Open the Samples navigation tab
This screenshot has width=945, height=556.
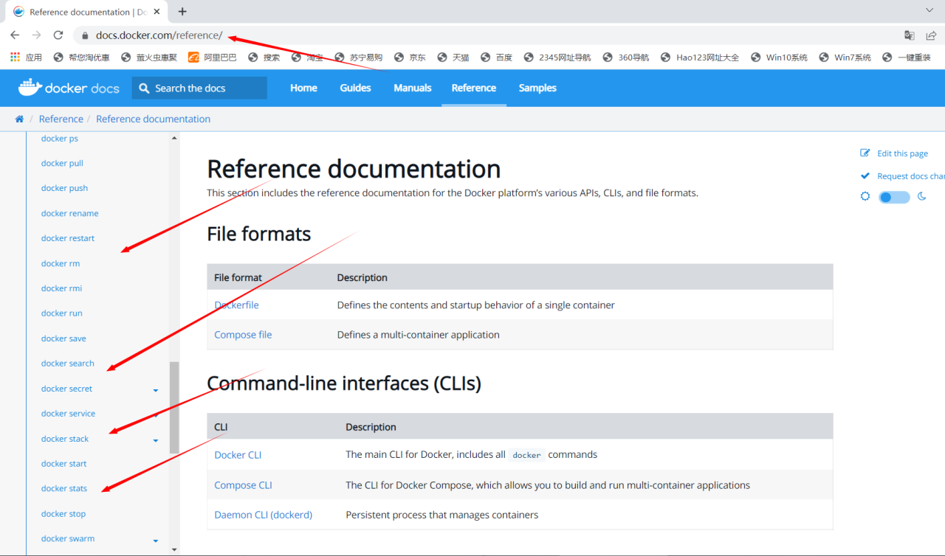coord(537,88)
